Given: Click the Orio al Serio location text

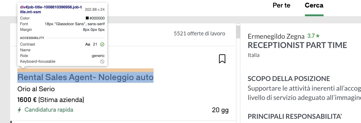Looking at the screenshot, I should [36, 89].
